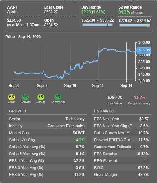Select the Sales 3-Year Avg row
The height and width of the screenshot is (183, 157).
click(x=47, y=147)
